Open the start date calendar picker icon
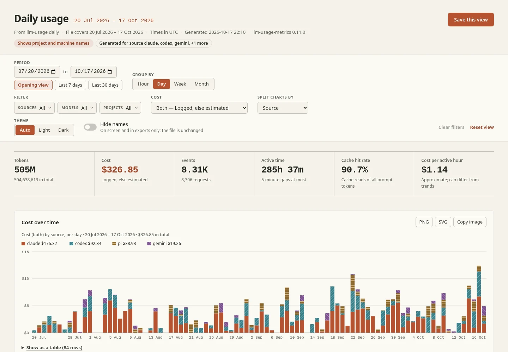 [54, 71]
